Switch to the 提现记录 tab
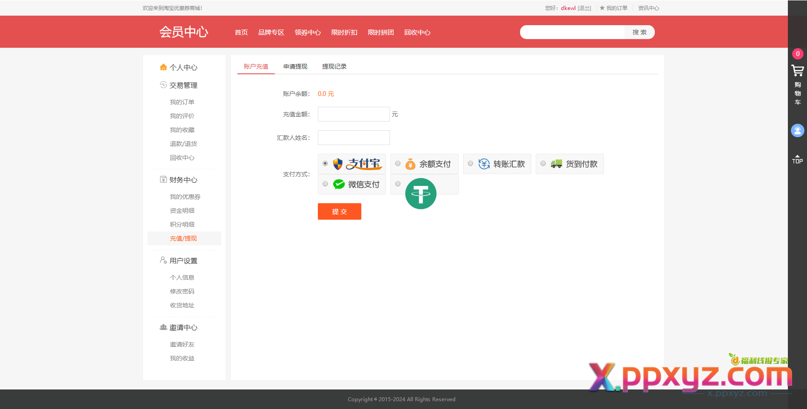The width and height of the screenshot is (807, 409). [x=334, y=66]
